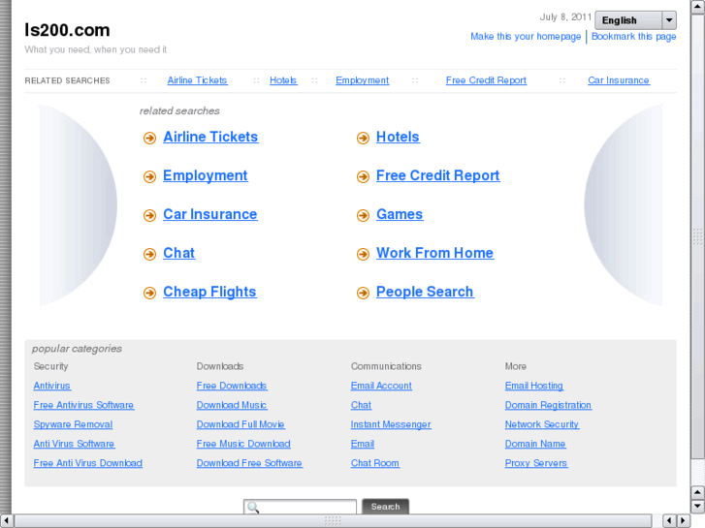Open Airline Tickets in the top related searches bar
The width and height of the screenshot is (705, 528).
click(198, 80)
